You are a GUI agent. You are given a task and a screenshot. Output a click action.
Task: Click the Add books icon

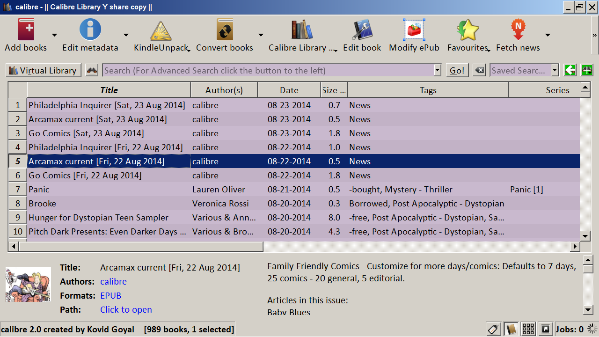(x=26, y=30)
